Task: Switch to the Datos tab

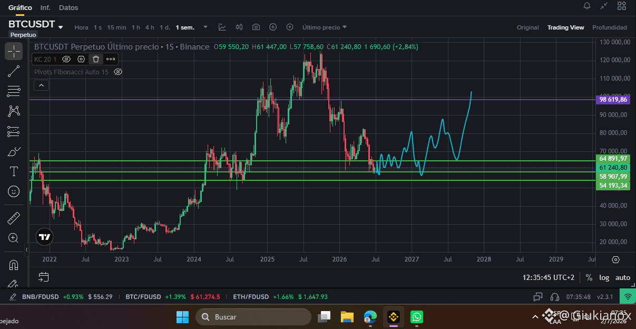Action: (x=69, y=7)
